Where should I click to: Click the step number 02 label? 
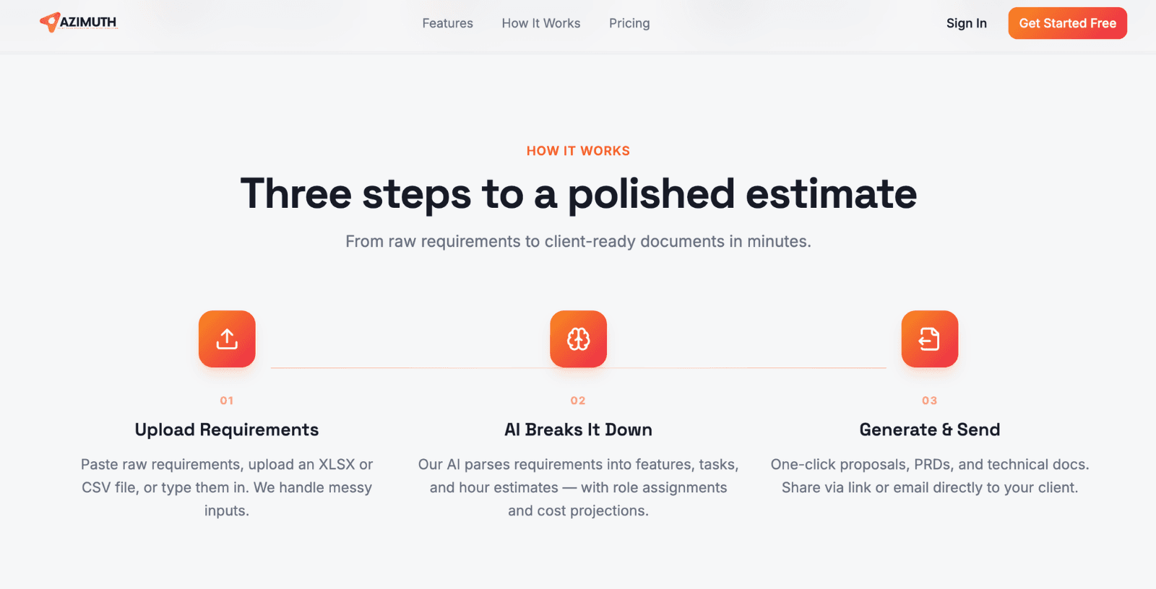click(x=578, y=401)
